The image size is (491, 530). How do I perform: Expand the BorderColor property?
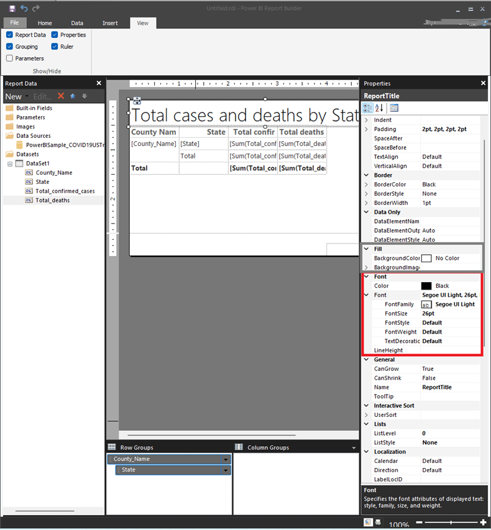click(x=366, y=185)
